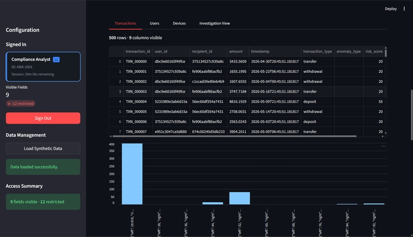
Task: Click the histogram bar at left 52
Action: [239, 198]
